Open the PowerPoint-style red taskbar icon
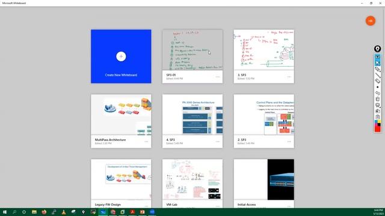This screenshot has height=216, width=385. tap(142, 212)
